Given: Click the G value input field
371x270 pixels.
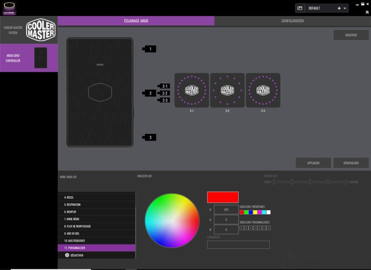Looking at the screenshot, I should (x=226, y=219).
